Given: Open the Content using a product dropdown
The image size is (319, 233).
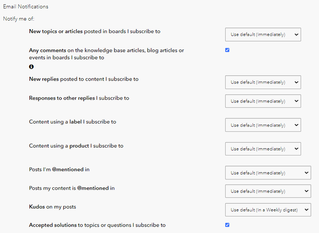Looking at the screenshot, I should tap(263, 149).
